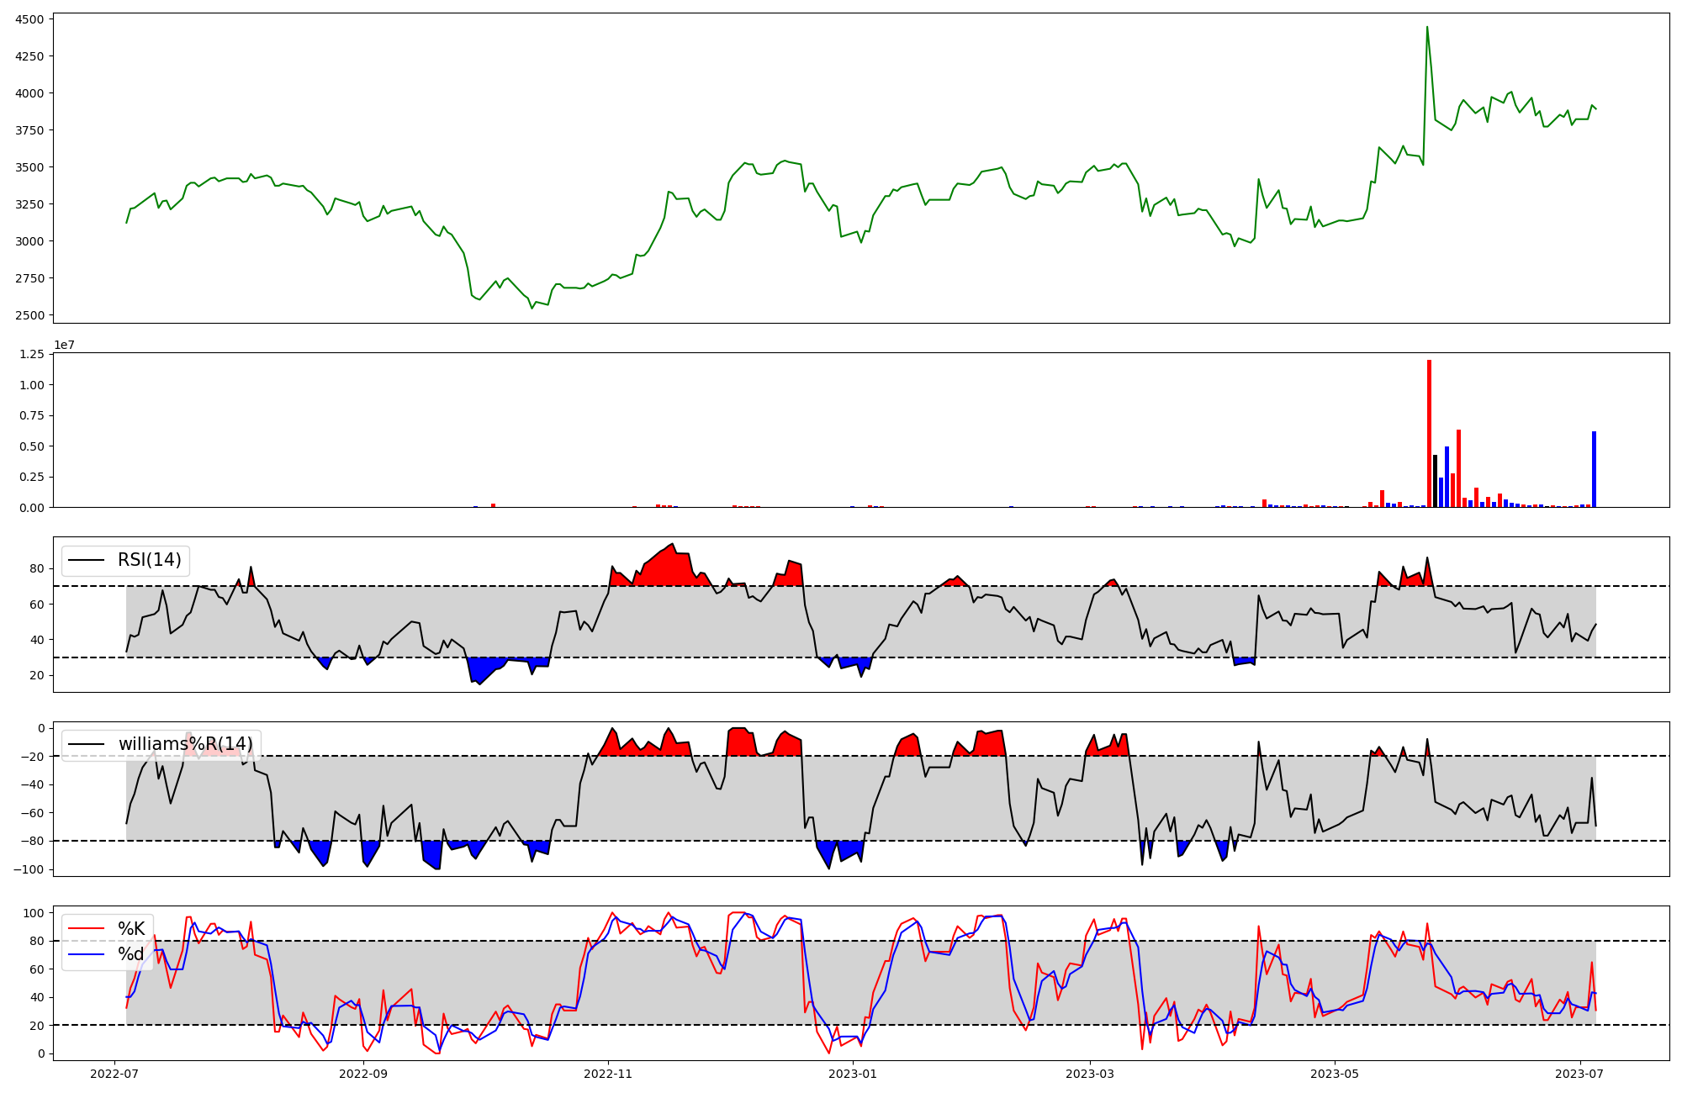Viewport: 1682px width, 1093px height.
Task: Click the blue %d legend line sample
Action: pos(86,954)
